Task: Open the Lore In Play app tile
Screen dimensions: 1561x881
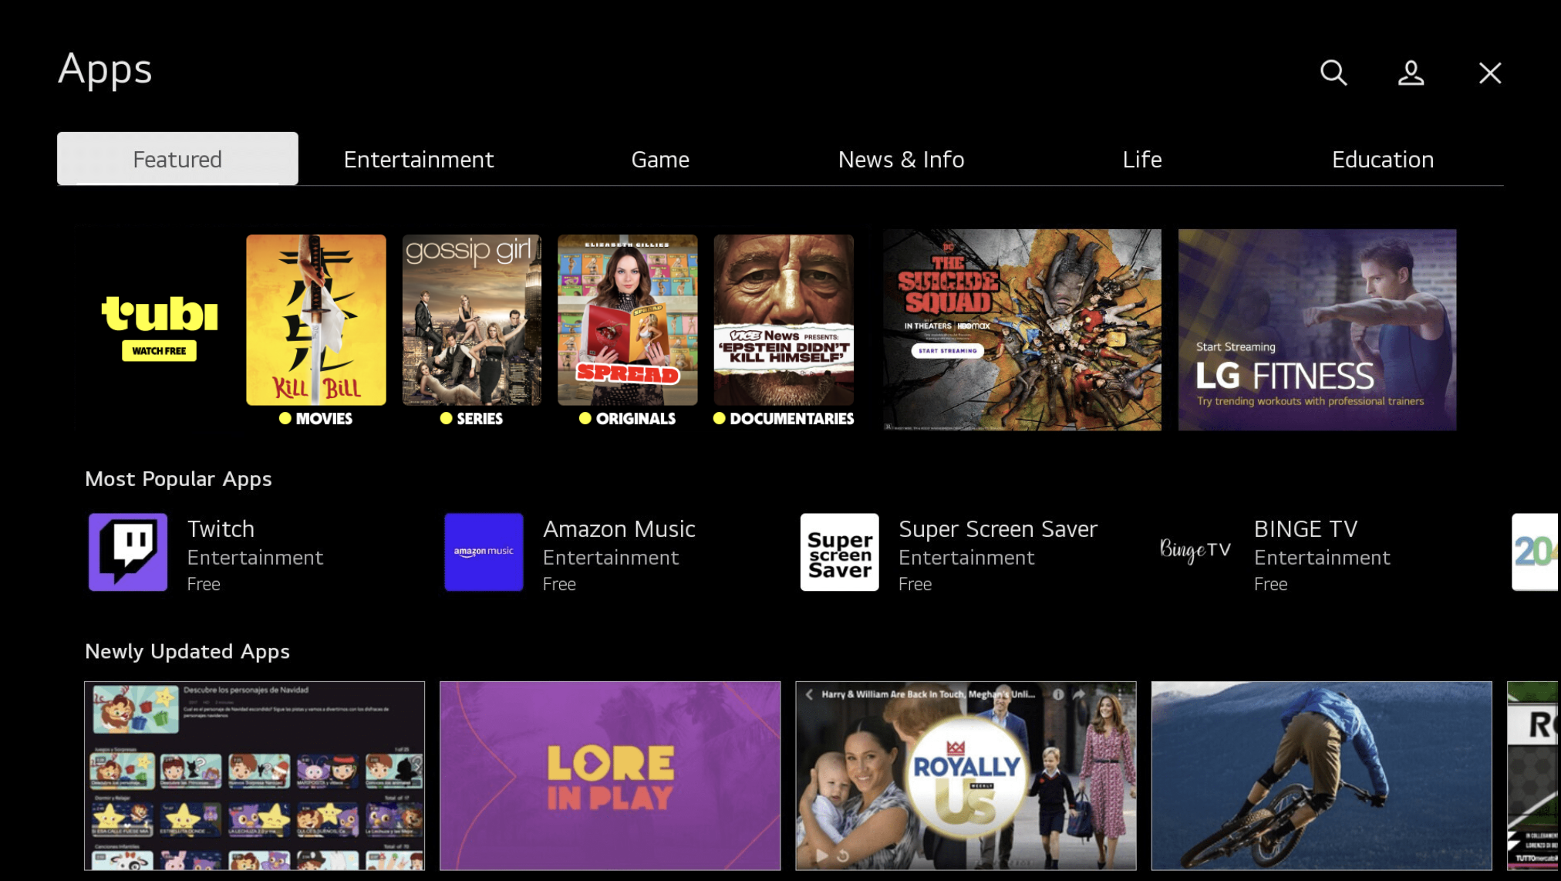Action: tap(610, 775)
